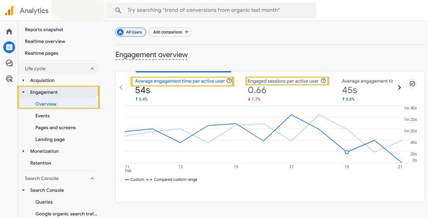The height and width of the screenshot is (218, 428).
Task: Click the 0.4% increase indicator
Action: coord(141,99)
